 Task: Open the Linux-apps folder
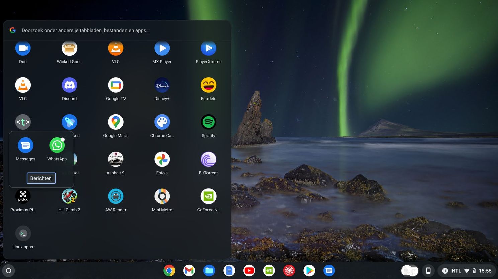(23, 233)
